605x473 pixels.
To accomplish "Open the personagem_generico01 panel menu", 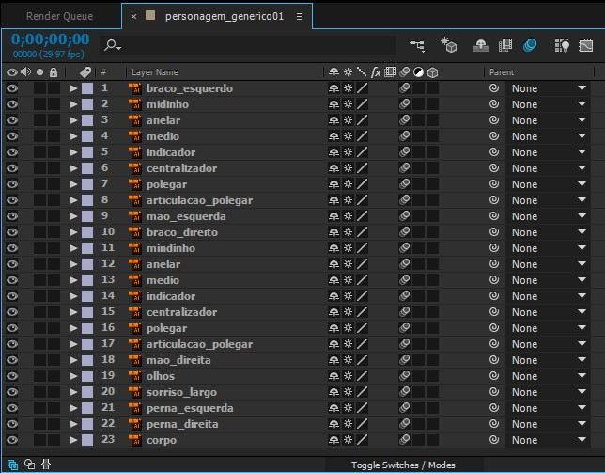I will 300,16.
